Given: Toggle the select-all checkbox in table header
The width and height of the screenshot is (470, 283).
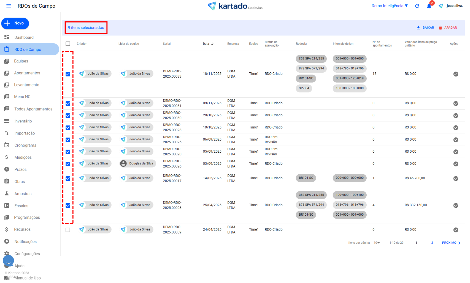Looking at the screenshot, I should coord(68,44).
